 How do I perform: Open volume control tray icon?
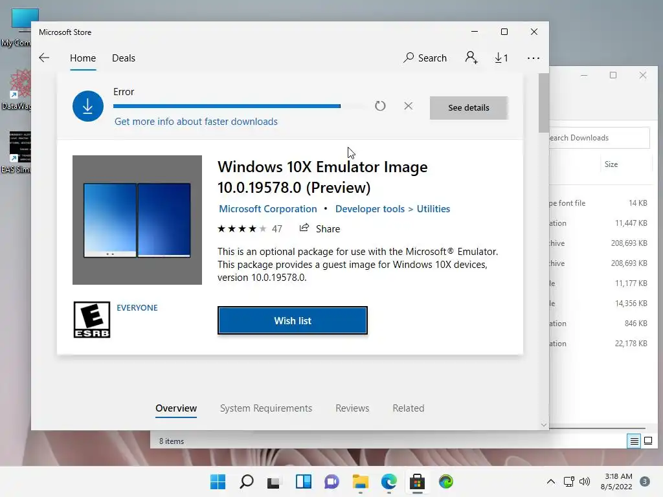coord(585,481)
